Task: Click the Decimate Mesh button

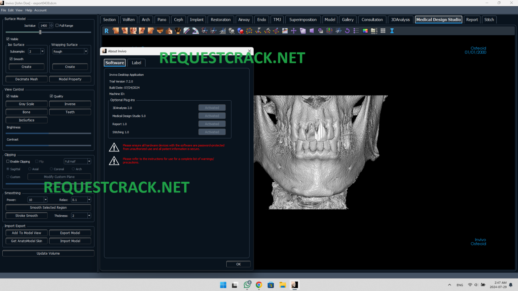Action: click(26, 79)
